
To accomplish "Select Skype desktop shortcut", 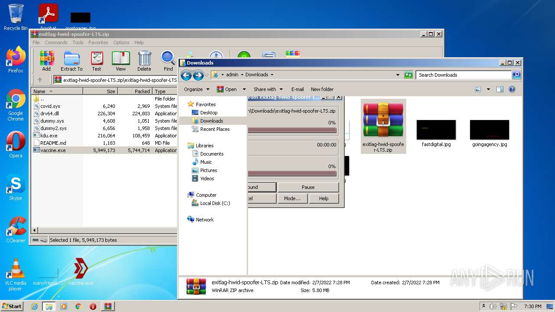I will (x=16, y=188).
